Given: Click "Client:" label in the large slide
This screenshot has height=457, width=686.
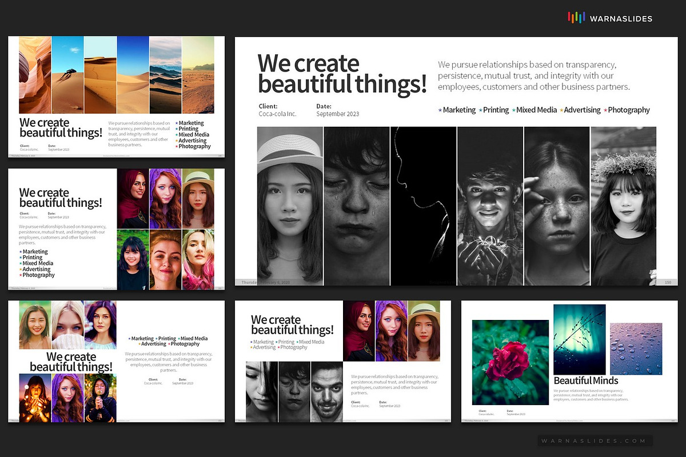Looking at the screenshot, I should (x=268, y=106).
